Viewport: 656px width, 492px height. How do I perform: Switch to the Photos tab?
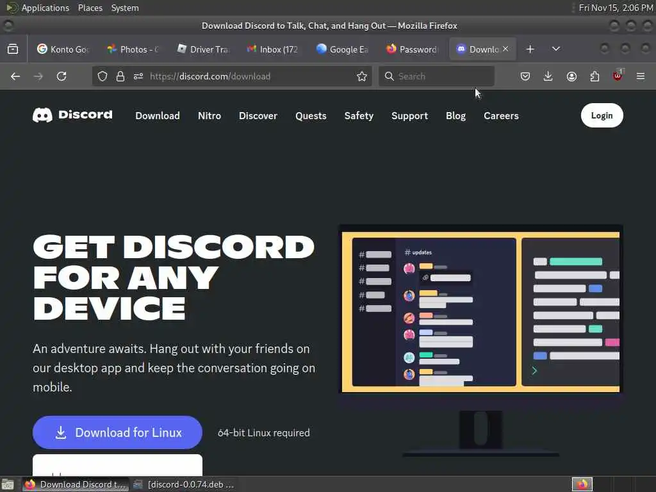[x=133, y=49]
